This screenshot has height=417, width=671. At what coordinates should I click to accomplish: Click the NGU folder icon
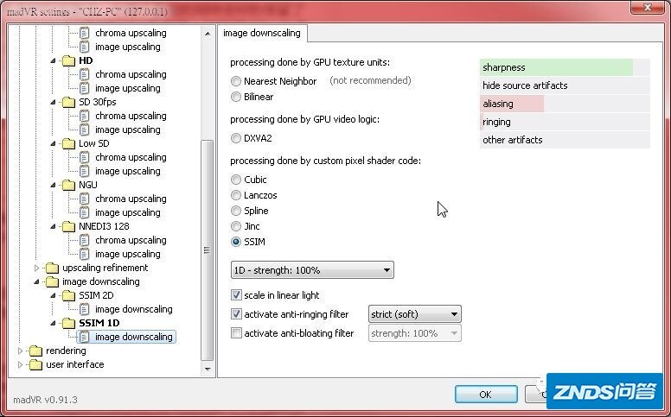69,185
